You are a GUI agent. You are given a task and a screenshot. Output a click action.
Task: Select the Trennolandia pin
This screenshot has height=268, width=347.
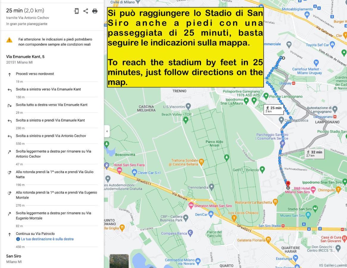coord(212,187)
